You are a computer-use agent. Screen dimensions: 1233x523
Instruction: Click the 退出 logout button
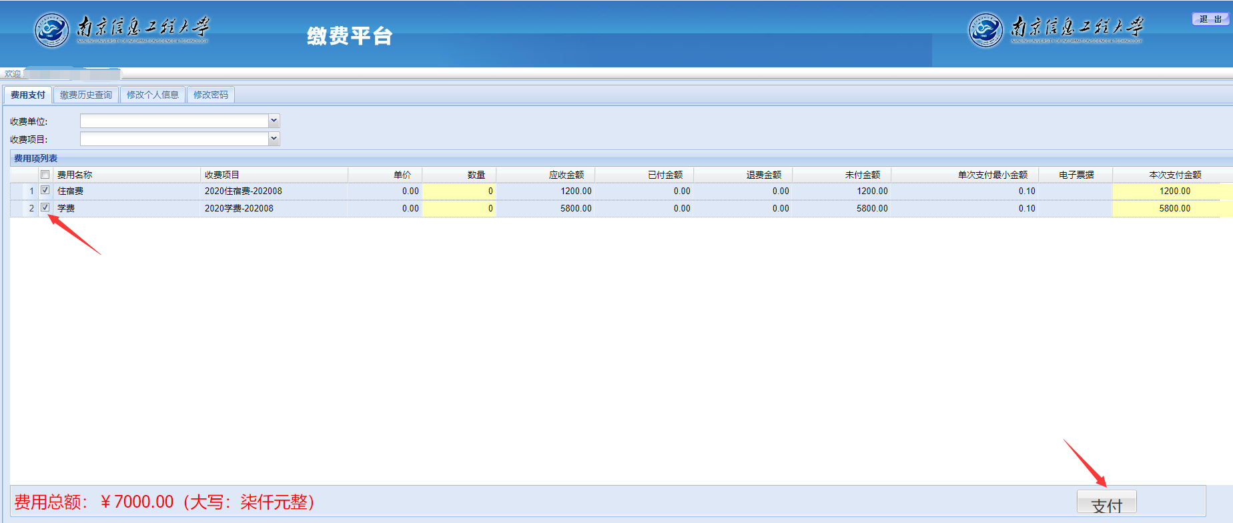tap(1210, 19)
